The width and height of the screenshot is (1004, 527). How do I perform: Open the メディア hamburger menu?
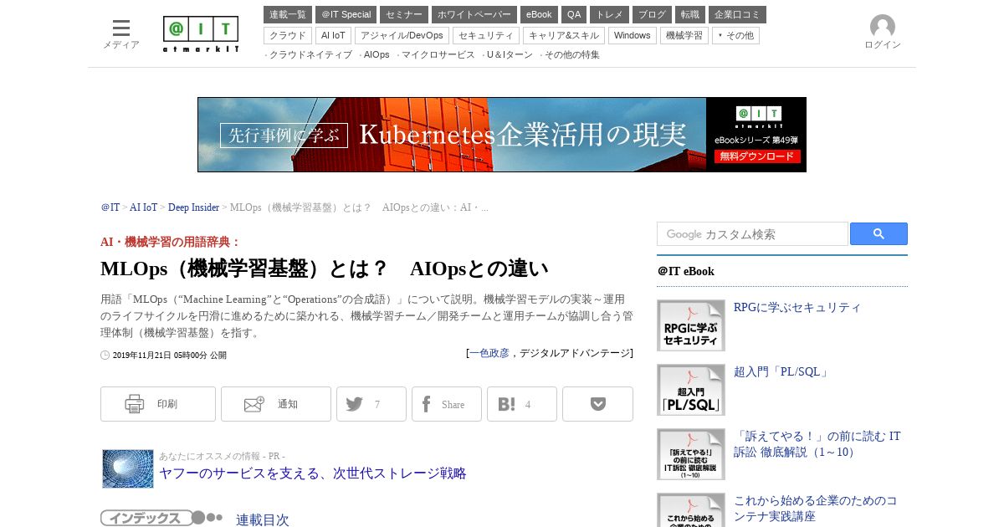tap(121, 33)
